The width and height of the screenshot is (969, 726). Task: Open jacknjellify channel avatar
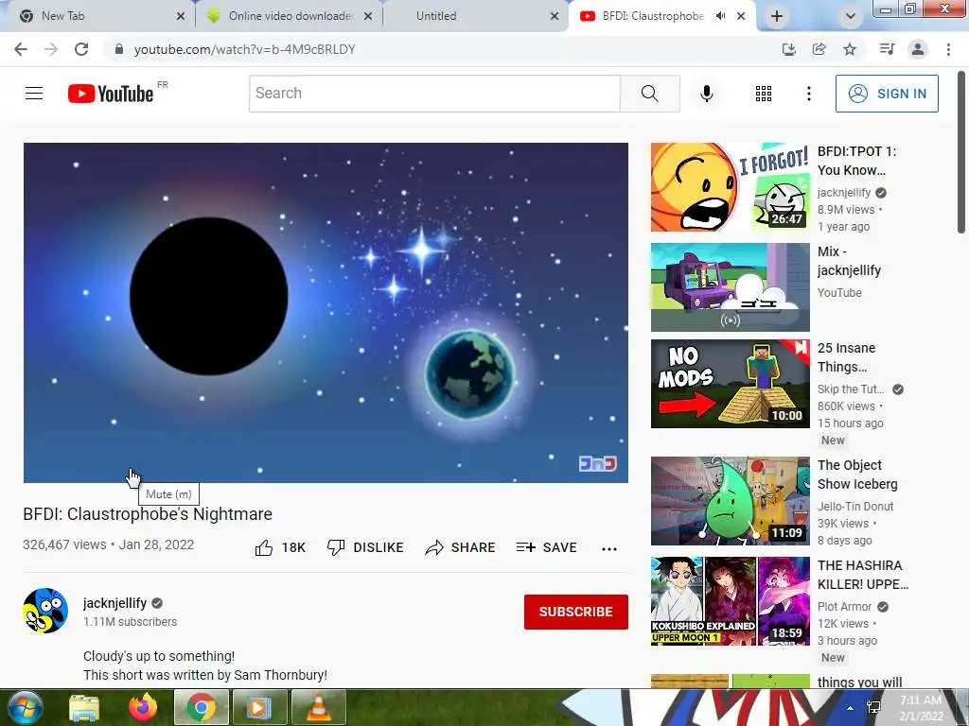[x=45, y=611]
